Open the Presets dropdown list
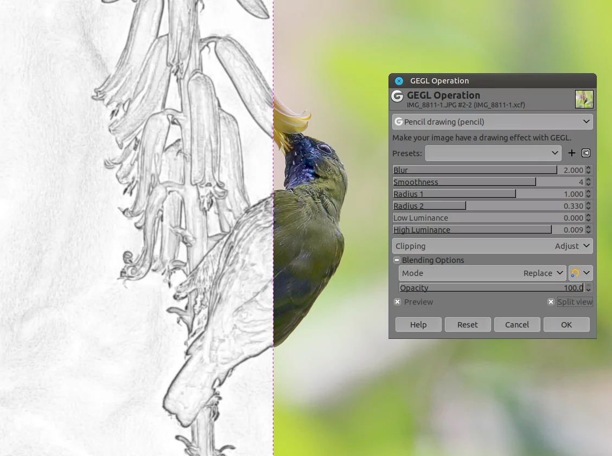 [x=493, y=153]
